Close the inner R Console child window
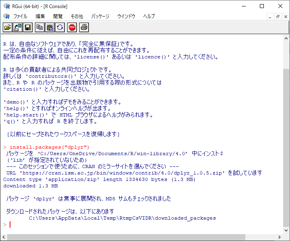The width and height of the screenshot is (290, 241). point(286,17)
